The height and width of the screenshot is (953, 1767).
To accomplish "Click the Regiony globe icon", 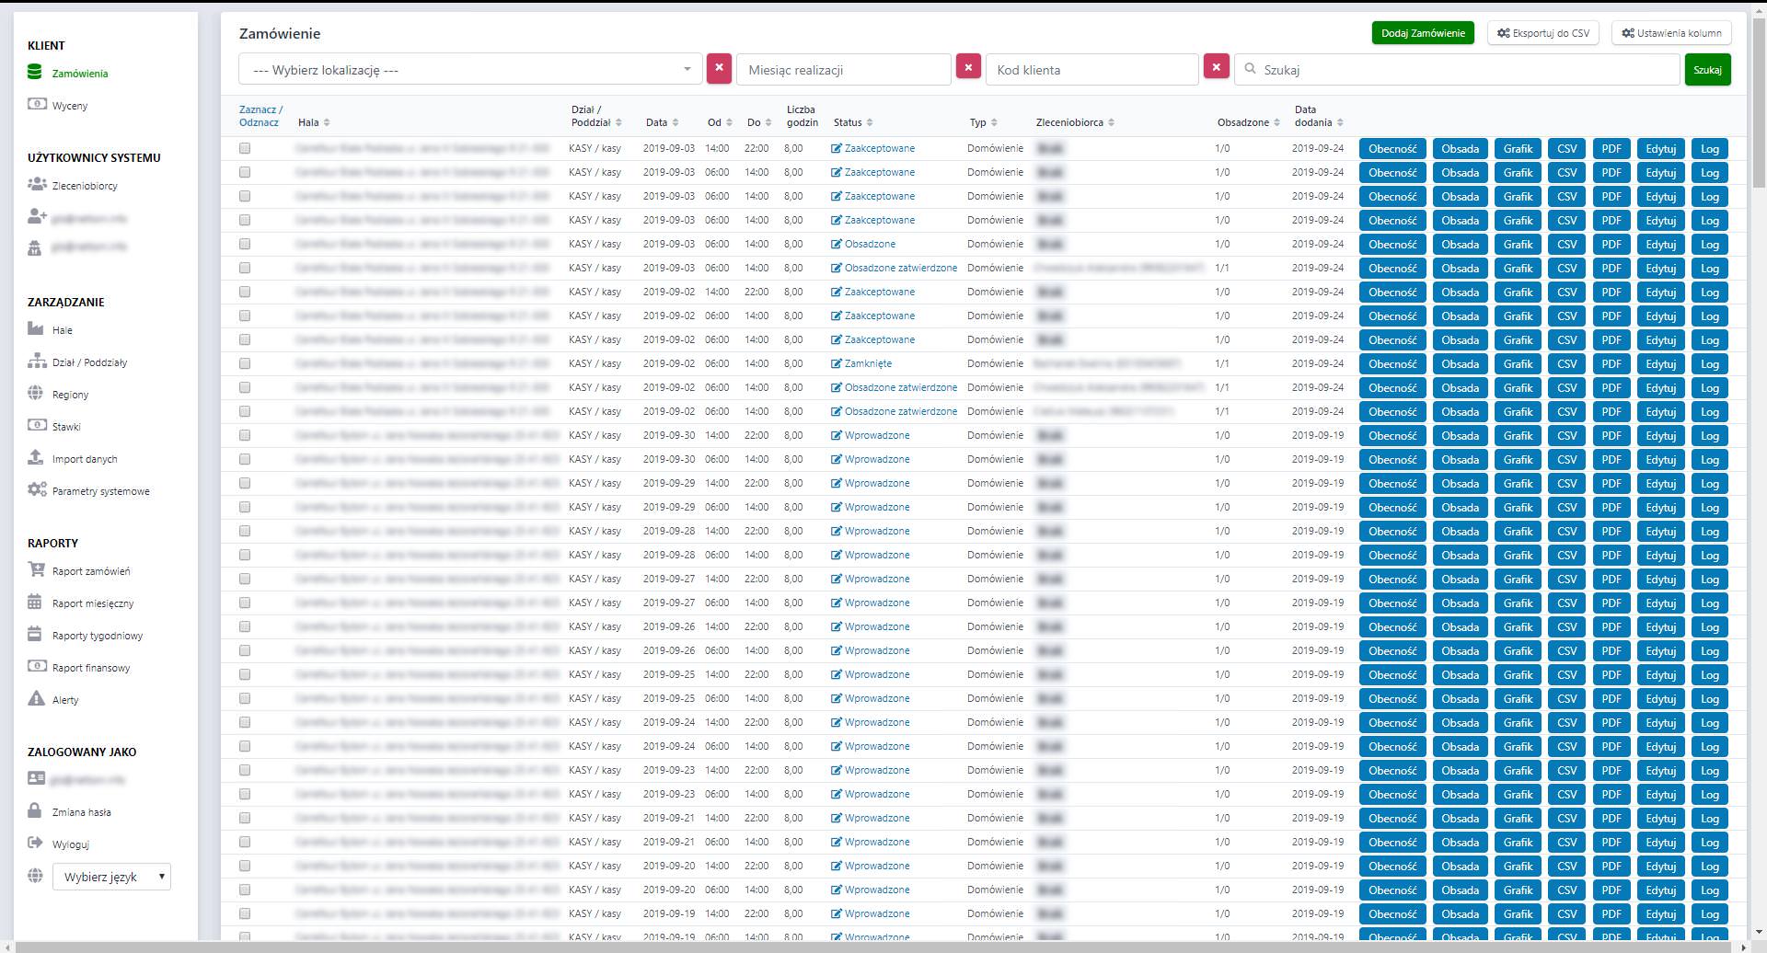I will [36, 394].
